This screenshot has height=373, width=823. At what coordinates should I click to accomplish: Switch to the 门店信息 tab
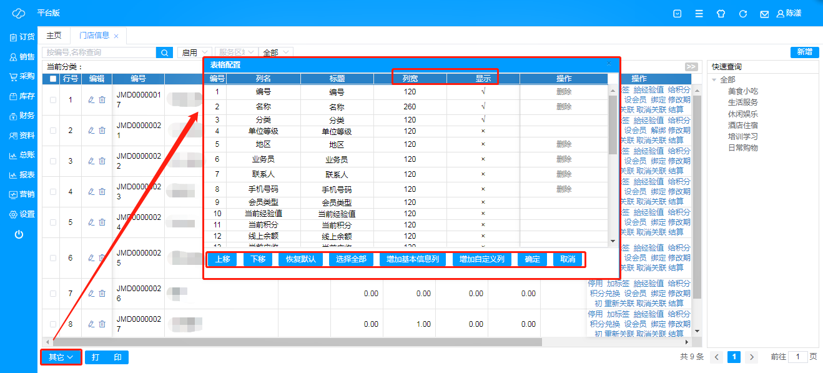click(94, 36)
